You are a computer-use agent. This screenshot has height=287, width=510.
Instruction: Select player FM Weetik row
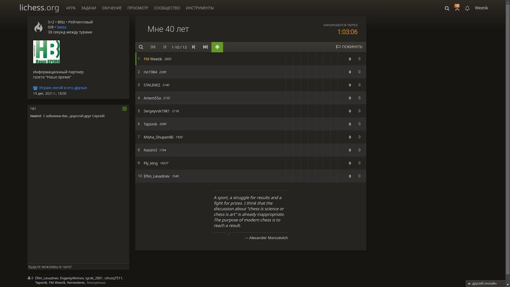[x=251, y=59]
